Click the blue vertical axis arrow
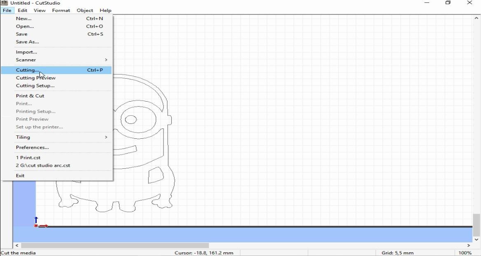The height and width of the screenshot is (256, 481). (x=36, y=220)
